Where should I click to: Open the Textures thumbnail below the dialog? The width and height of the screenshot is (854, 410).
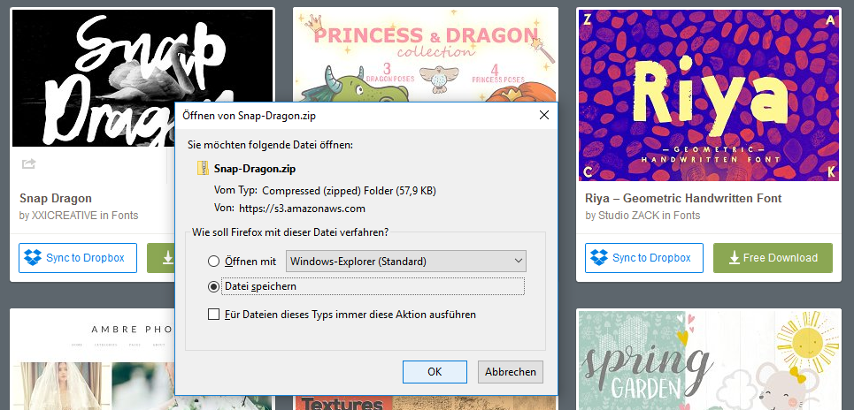(426, 403)
